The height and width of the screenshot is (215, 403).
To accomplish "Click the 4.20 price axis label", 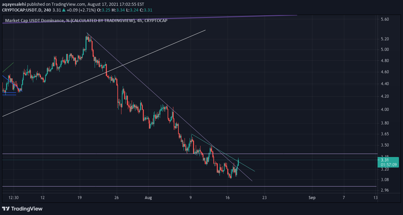I will coord(384,96).
